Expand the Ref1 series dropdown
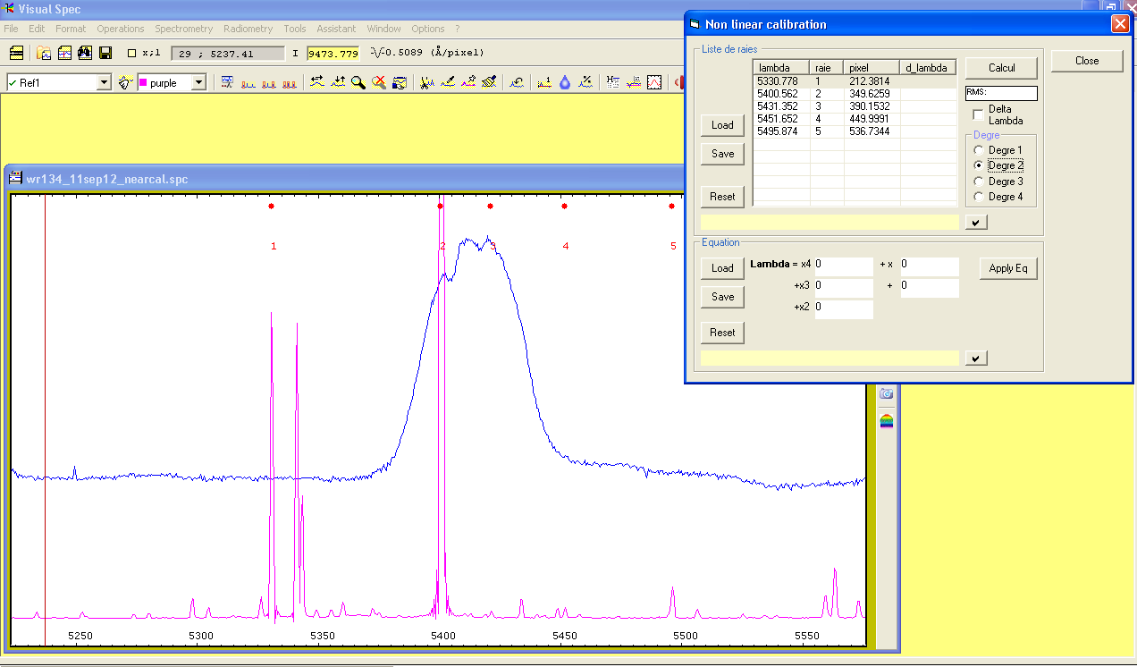The height and width of the screenshot is (667, 1137). [x=104, y=82]
